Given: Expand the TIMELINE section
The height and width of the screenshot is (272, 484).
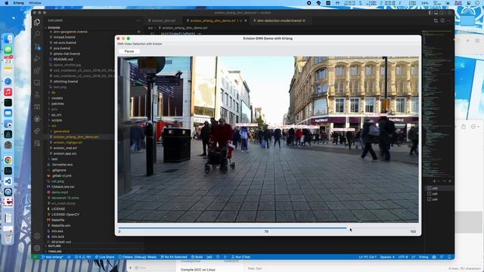Looking at the screenshot, I should click(55, 252).
